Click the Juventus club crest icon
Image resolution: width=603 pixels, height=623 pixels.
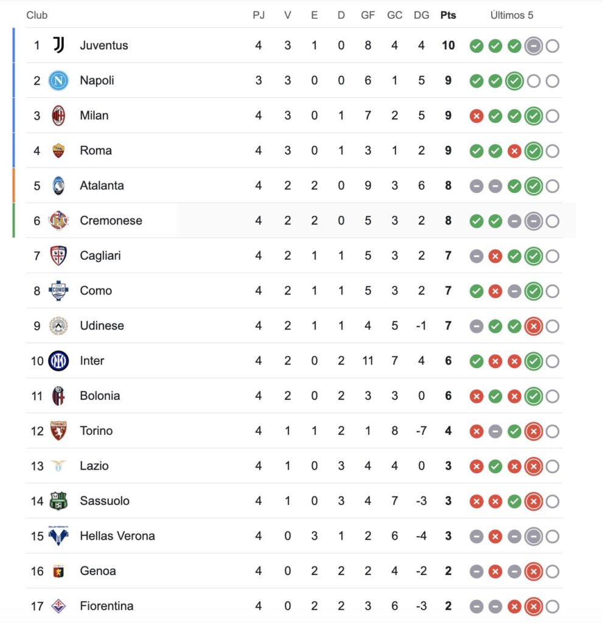coord(58,45)
